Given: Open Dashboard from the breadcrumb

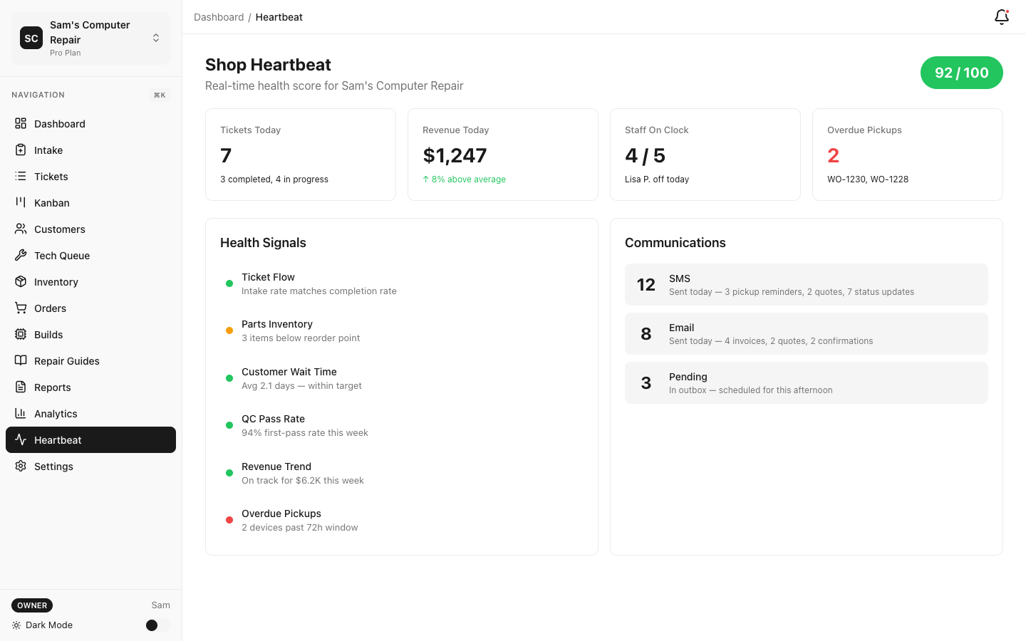Looking at the screenshot, I should (219, 16).
